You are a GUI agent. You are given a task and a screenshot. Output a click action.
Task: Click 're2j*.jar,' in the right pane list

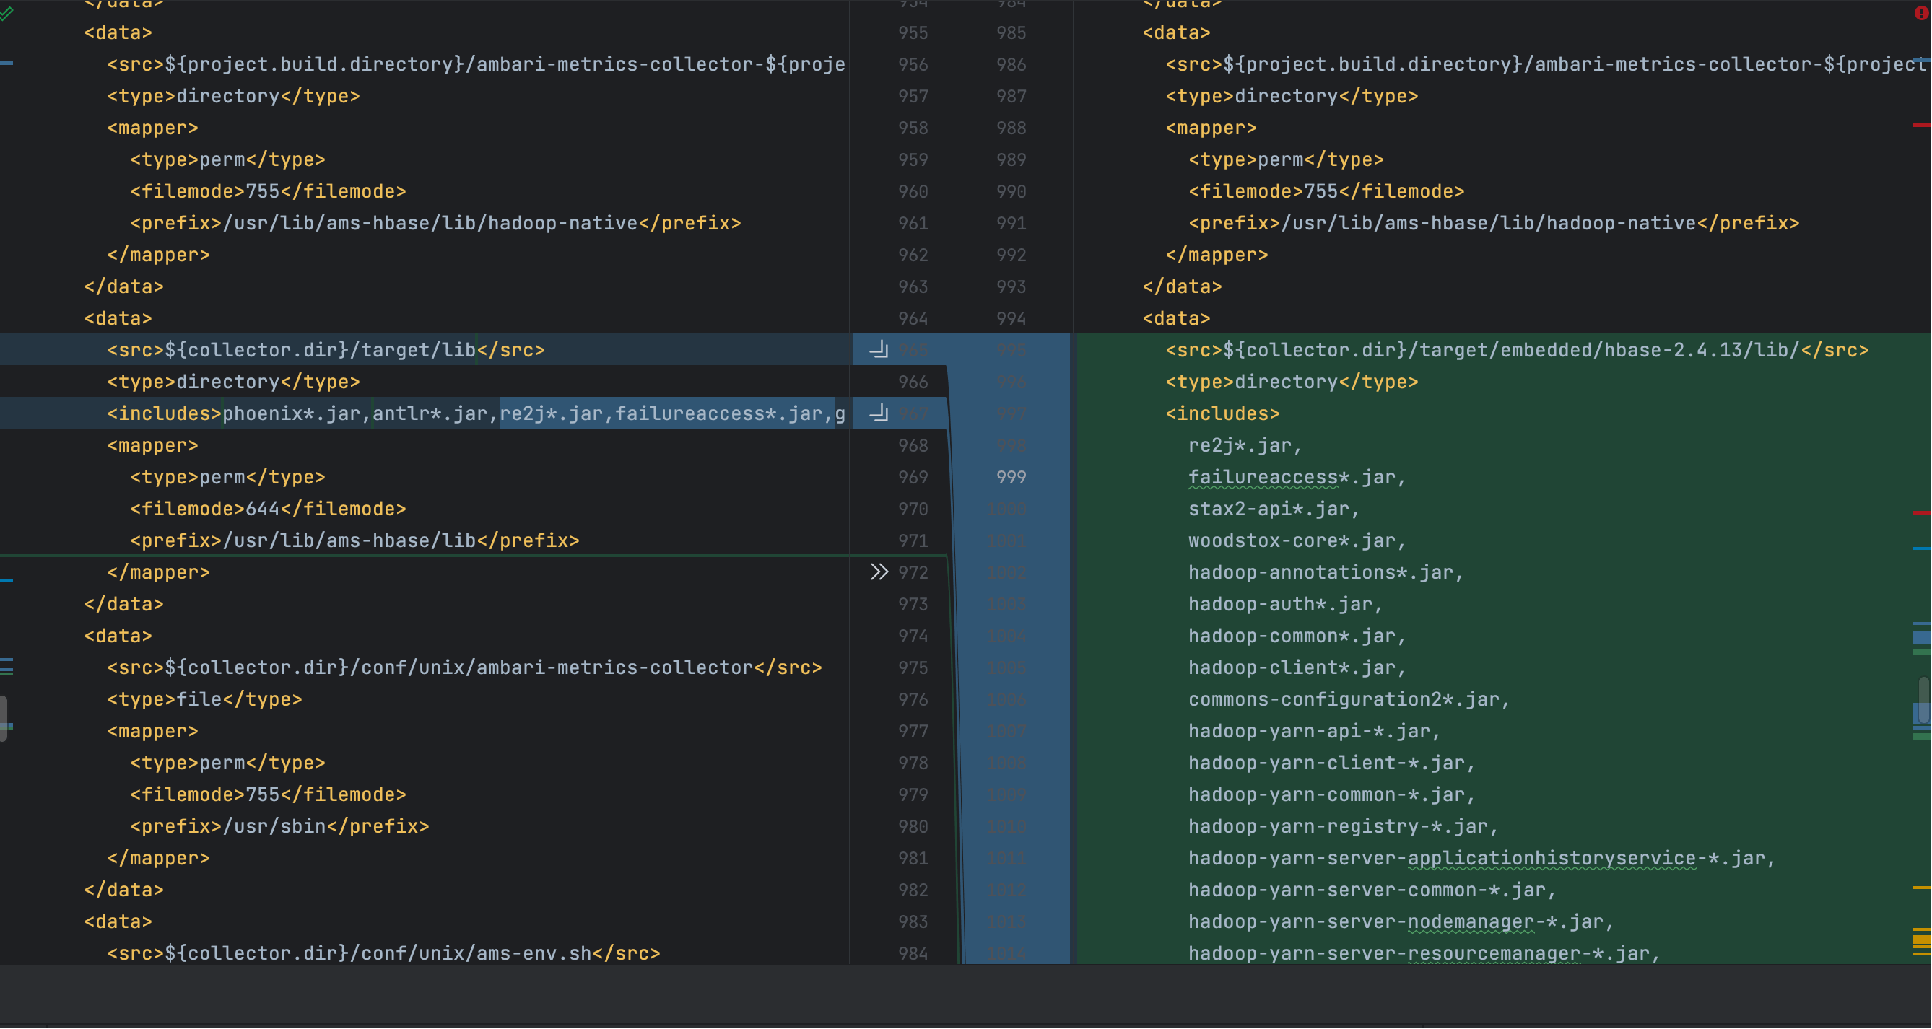click(x=1245, y=445)
